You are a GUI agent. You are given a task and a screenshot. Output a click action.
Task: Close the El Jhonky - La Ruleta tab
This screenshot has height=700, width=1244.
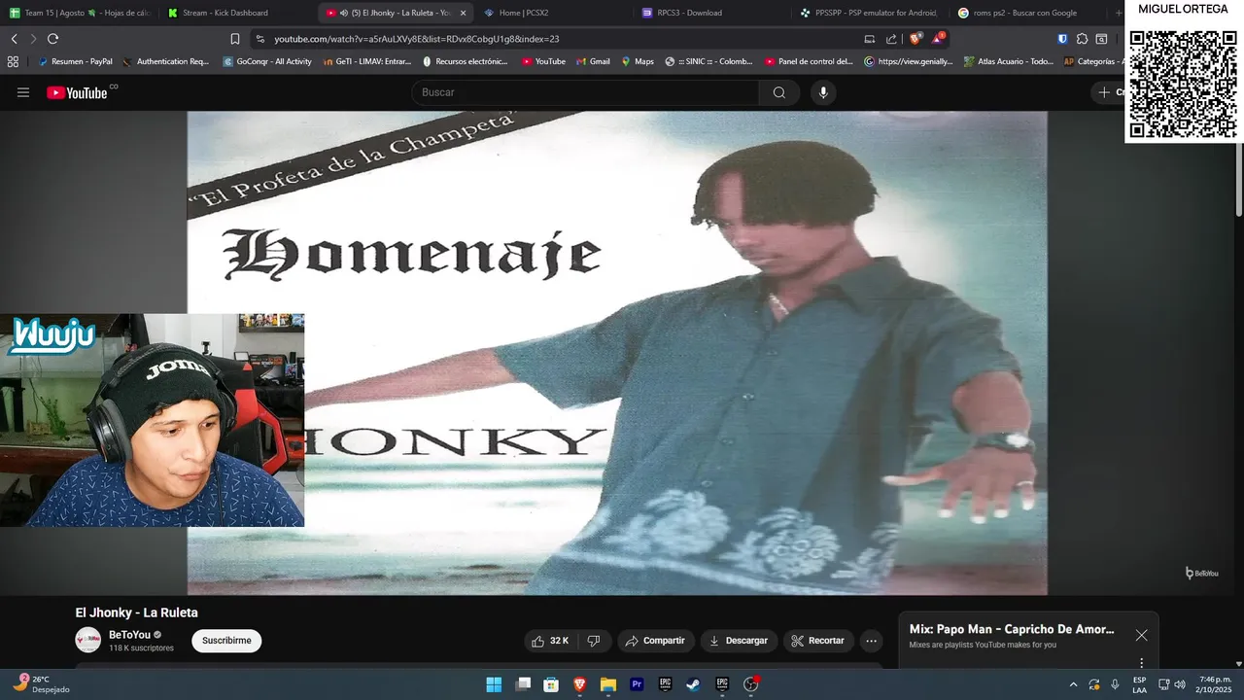coord(463,13)
